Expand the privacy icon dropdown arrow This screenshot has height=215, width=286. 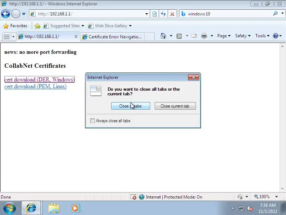pos(247,197)
